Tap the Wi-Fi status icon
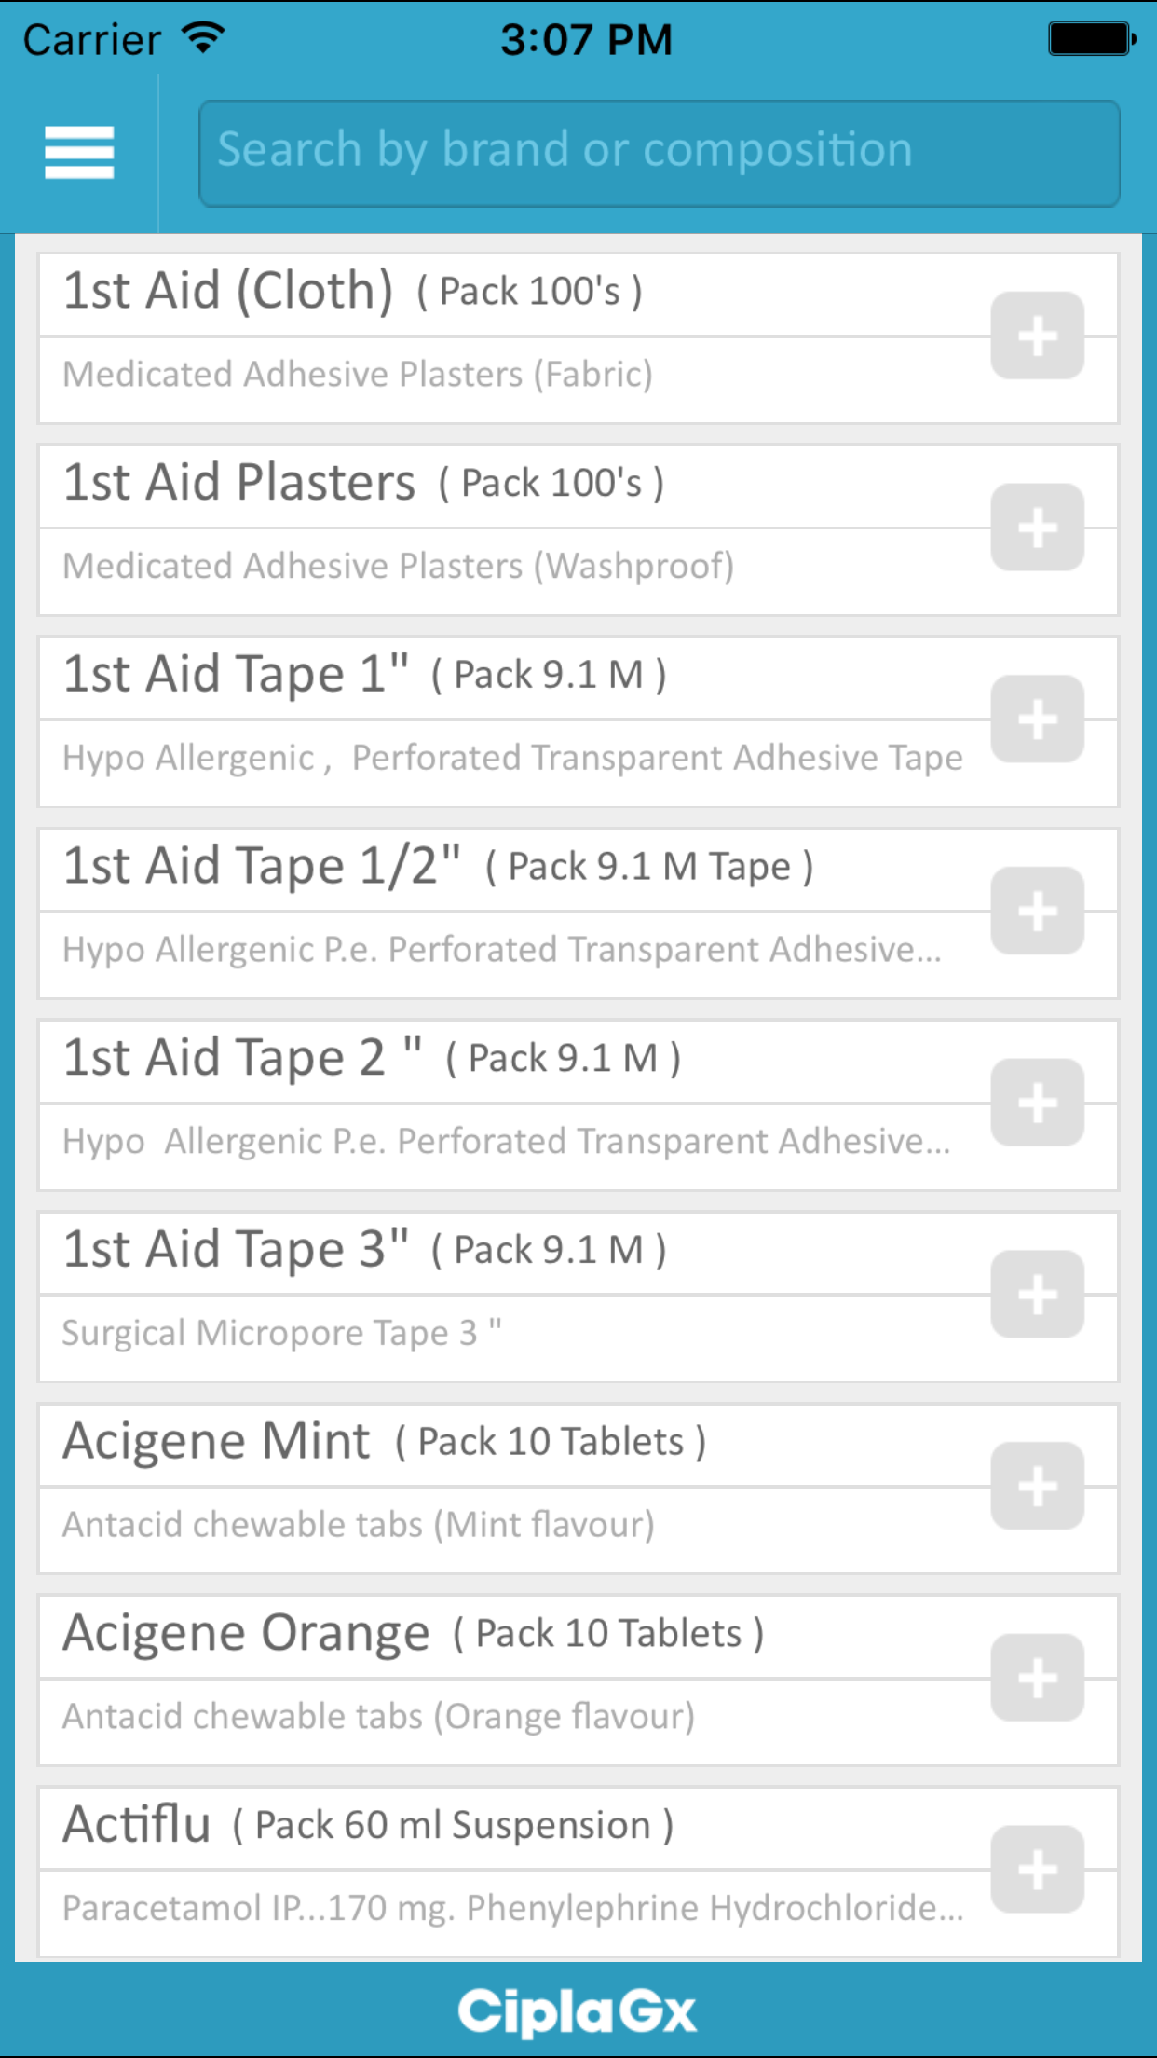 click(x=203, y=39)
